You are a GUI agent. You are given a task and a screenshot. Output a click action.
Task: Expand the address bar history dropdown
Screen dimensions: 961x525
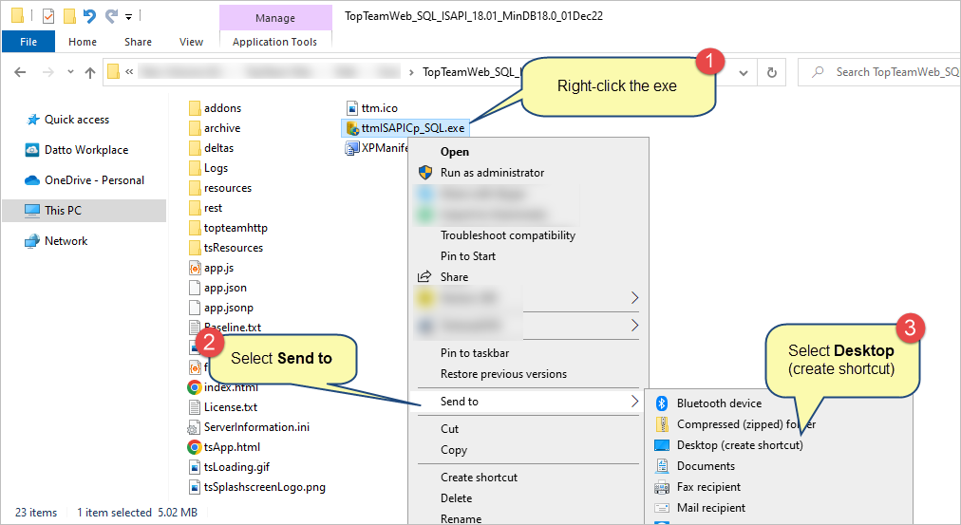tap(744, 73)
